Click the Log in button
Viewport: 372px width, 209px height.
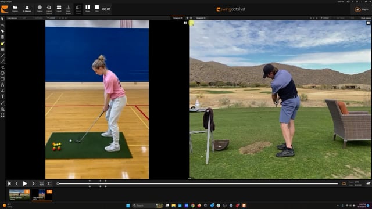click(362, 9)
